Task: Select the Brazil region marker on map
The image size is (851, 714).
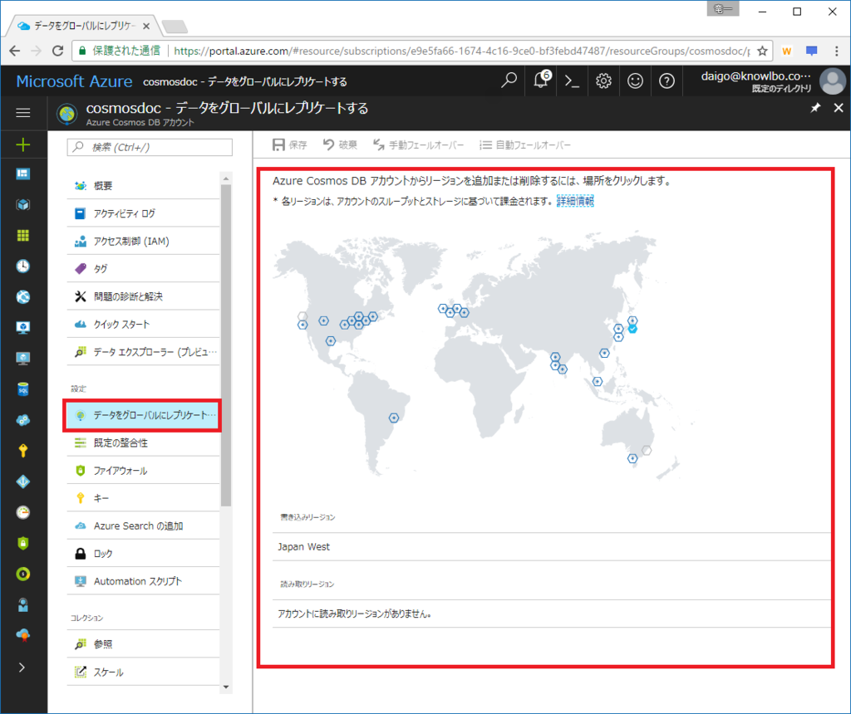Action: [x=393, y=418]
